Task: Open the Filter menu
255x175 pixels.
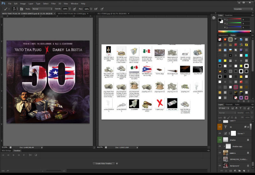Action: 54,3
